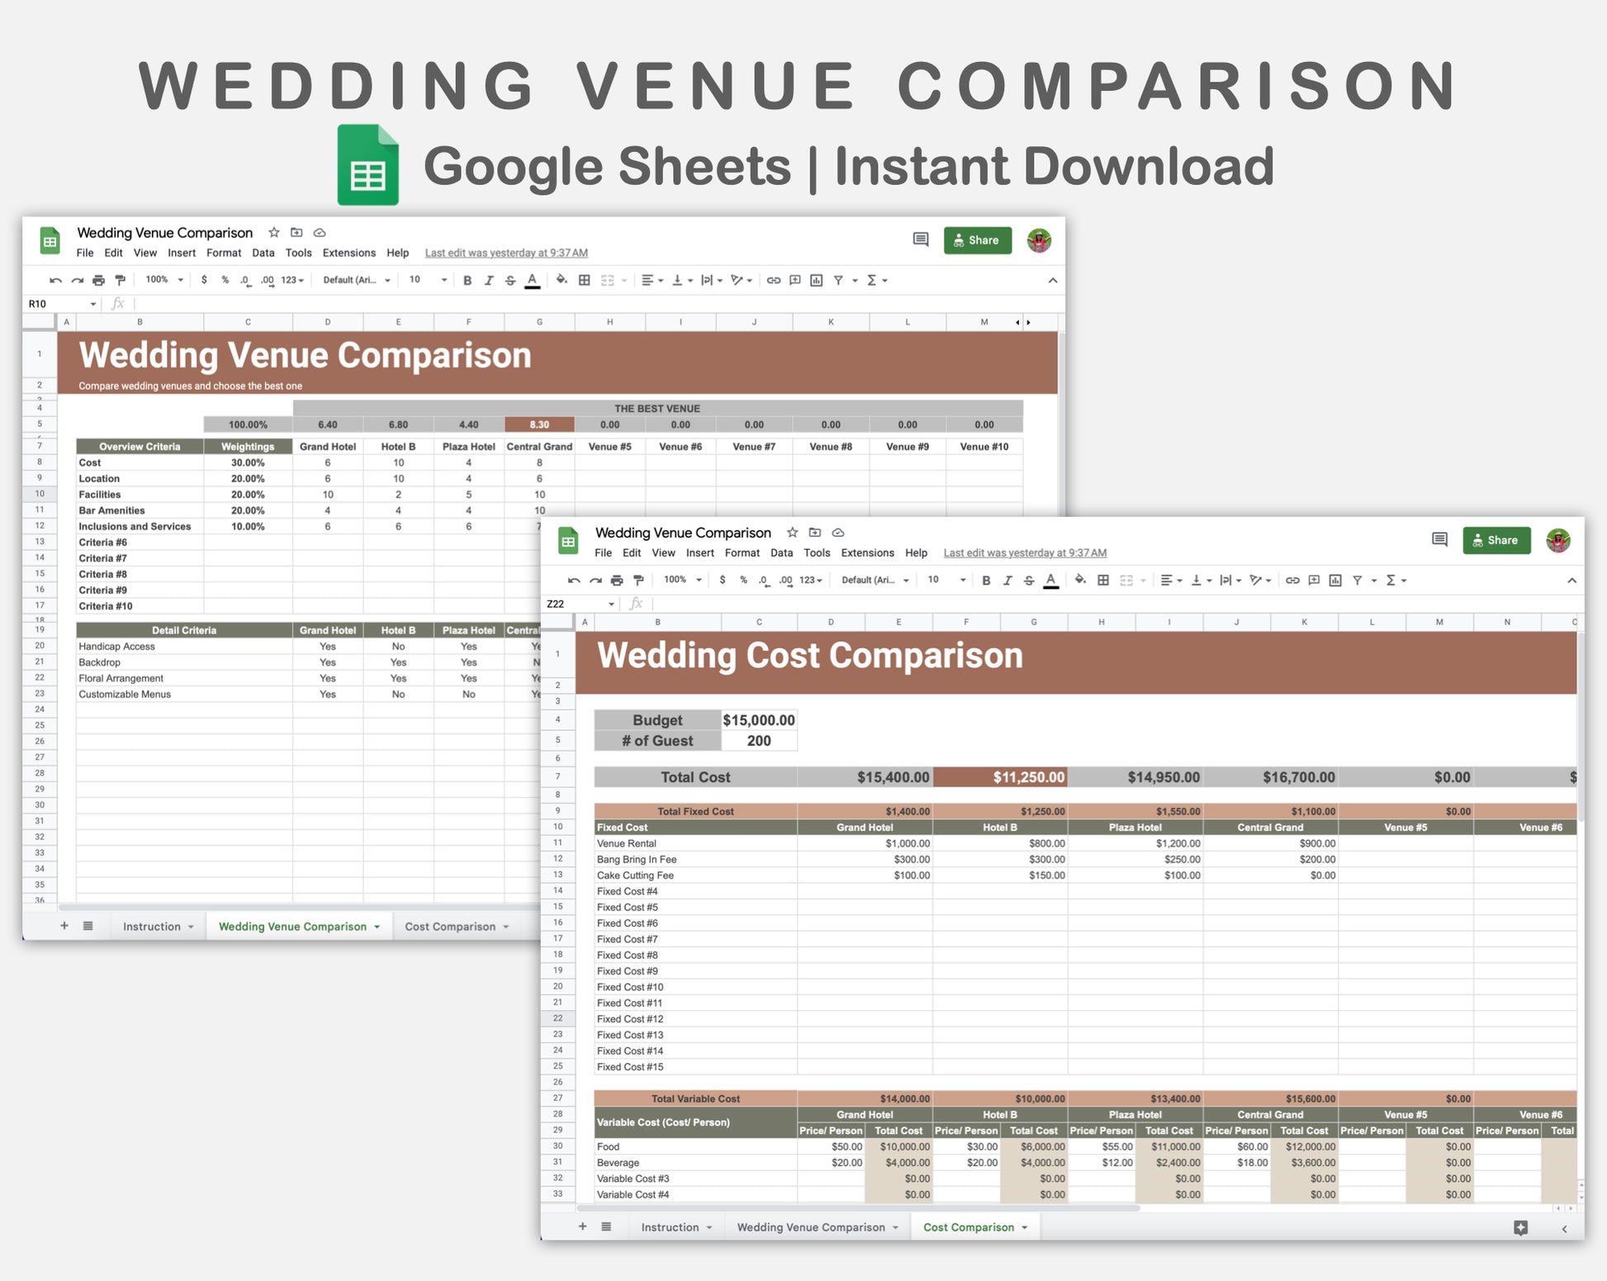The image size is (1607, 1281).
Task: Toggle italic in the back Venue Comparison window
Action: [489, 281]
